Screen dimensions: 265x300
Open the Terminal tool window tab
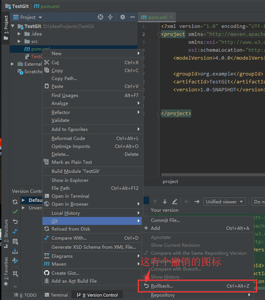click(56, 295)
